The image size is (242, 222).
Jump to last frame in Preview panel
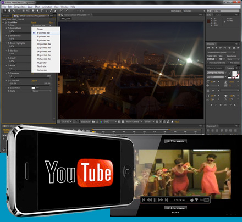pyautogui.click(x=225, y=48)
